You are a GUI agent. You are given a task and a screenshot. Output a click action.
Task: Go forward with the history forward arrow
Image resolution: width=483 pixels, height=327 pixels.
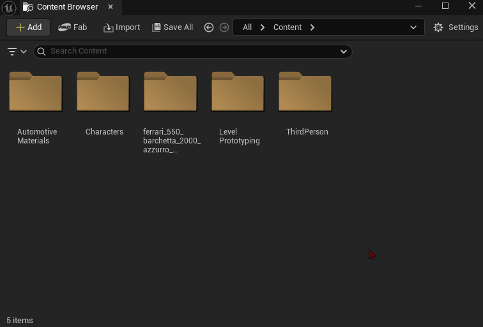tap(224, 27)
